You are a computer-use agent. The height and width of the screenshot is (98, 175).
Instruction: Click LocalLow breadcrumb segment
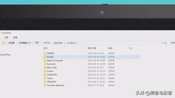(x=71, y=43)
